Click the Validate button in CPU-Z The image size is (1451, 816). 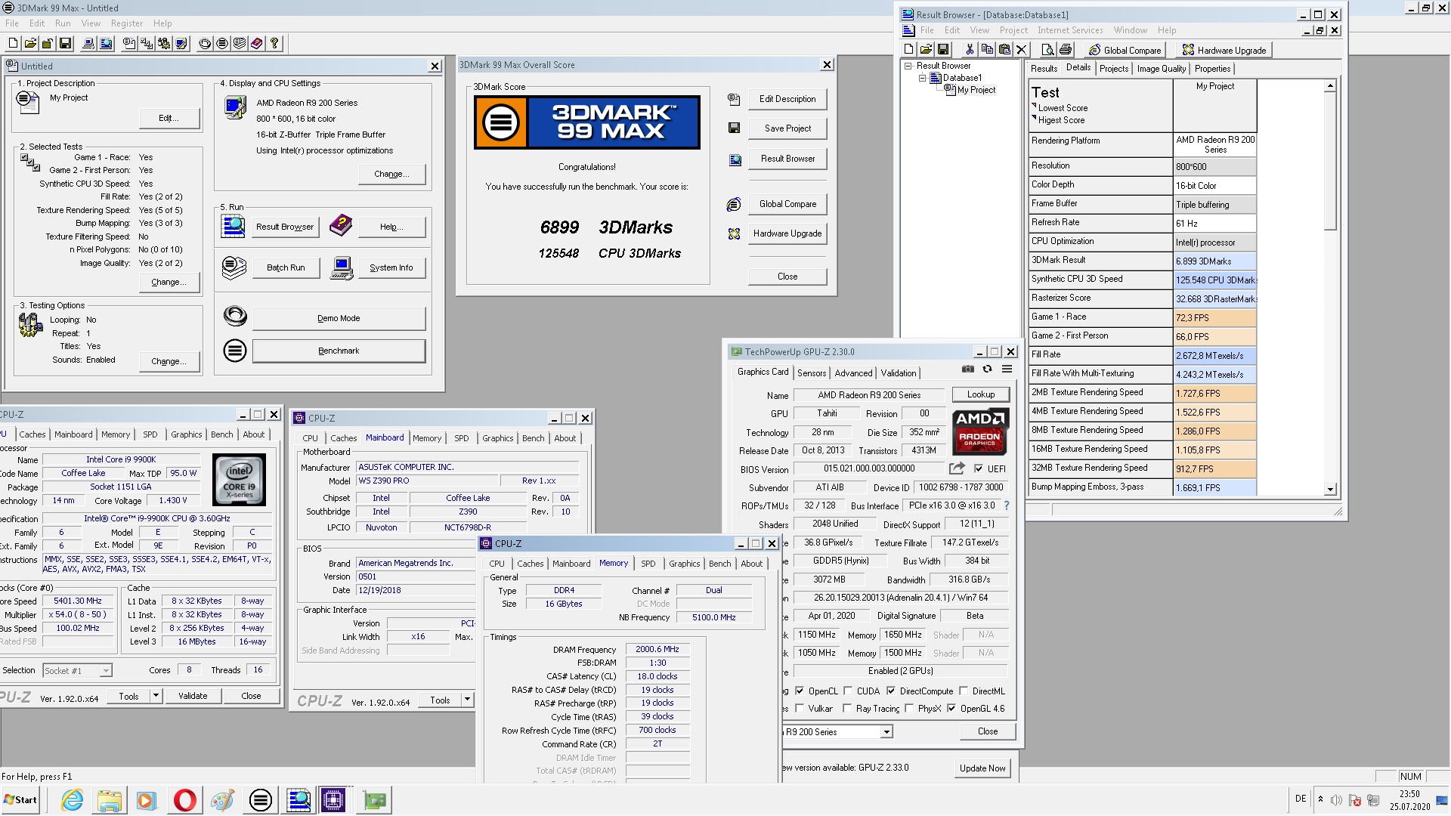(193, 696)
